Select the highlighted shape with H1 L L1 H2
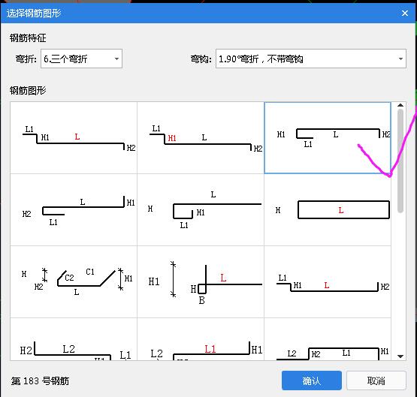417x397 pixels. (328, 138)
